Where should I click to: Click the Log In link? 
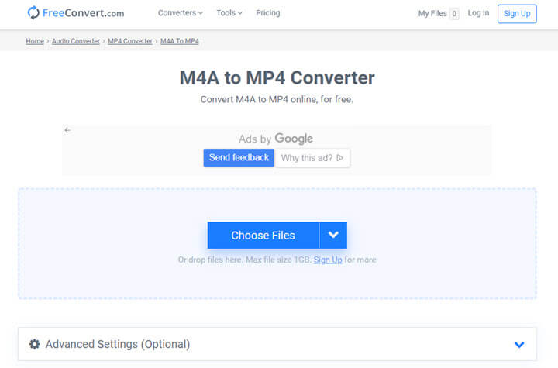tap(478, 13)
